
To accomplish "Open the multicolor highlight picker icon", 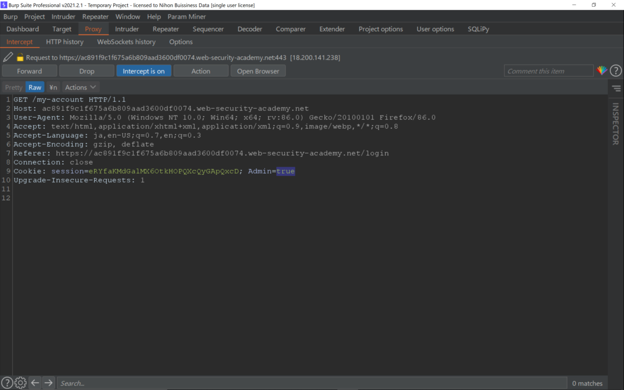I will pos(602,71).
